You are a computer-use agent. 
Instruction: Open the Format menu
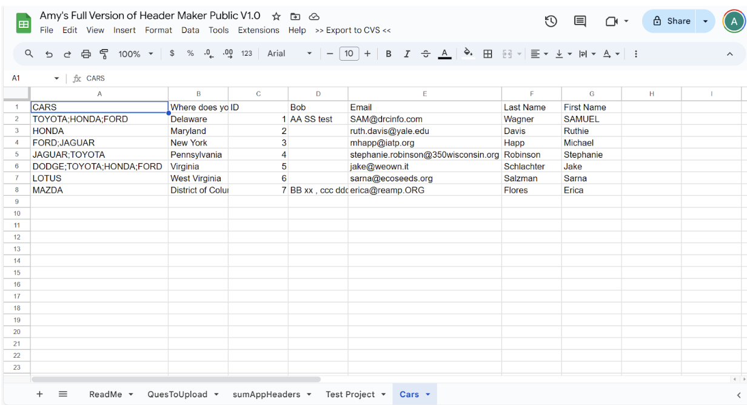[159, 30]
